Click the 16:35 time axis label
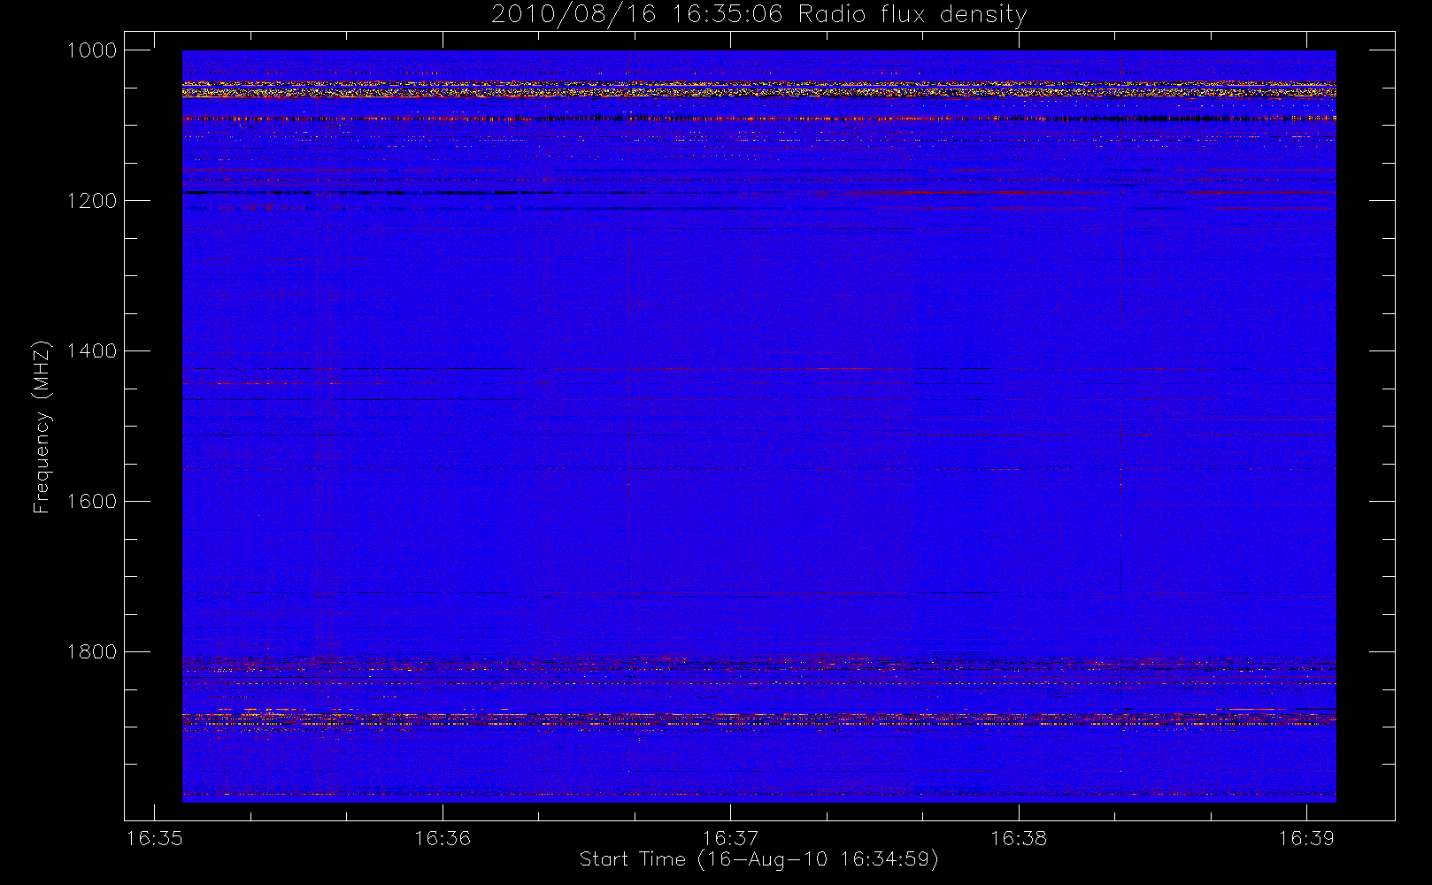 tap(155, 838)
